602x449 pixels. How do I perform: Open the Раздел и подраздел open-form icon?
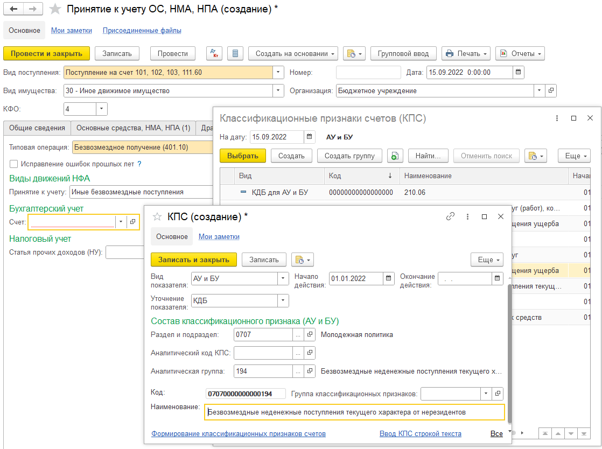pos(310,335)
